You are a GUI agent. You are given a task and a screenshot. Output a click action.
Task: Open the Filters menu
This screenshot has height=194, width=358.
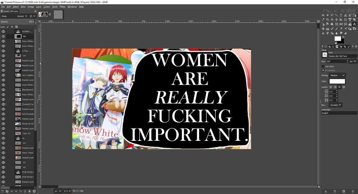tap(62, 7)
